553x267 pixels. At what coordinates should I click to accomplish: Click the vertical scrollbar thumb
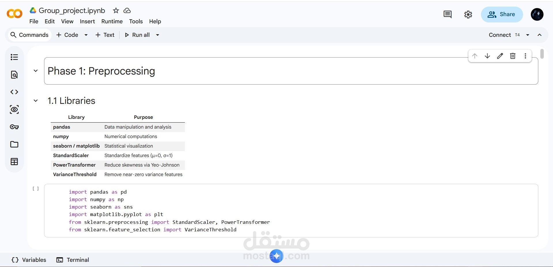point(542,54)
